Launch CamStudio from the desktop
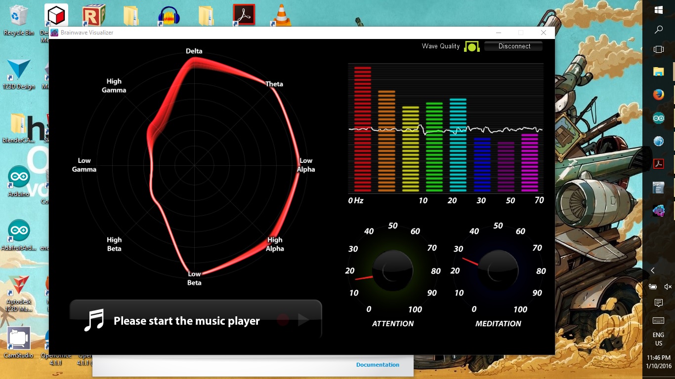This screenshot has height=379, width=675. [x=19, y=338]
